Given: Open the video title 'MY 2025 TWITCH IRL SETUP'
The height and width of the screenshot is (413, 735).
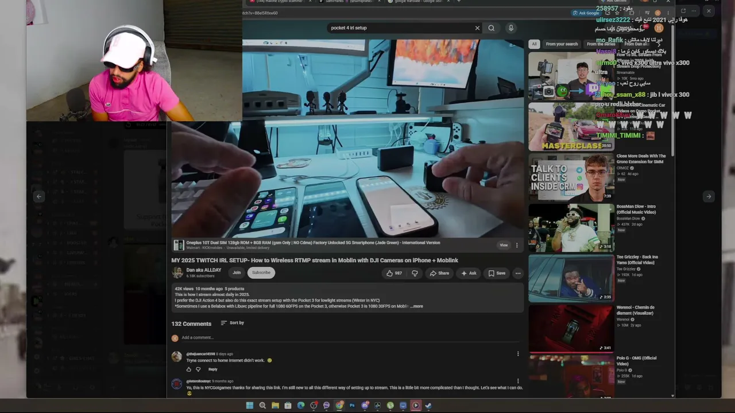Looking at the screenshot, I should [315, 260].
